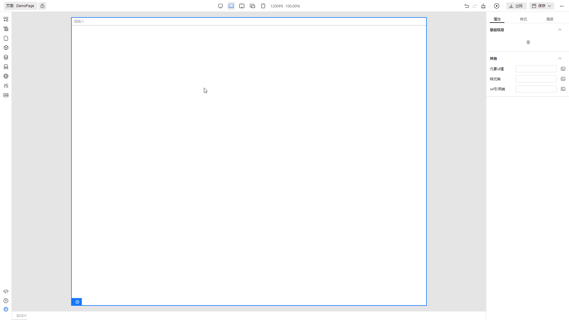Open the components library sidebar icon

point(6,19)
